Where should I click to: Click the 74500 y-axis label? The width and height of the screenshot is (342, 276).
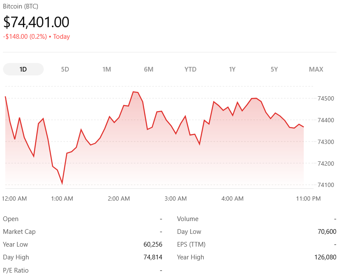click(x=325, y=98)
